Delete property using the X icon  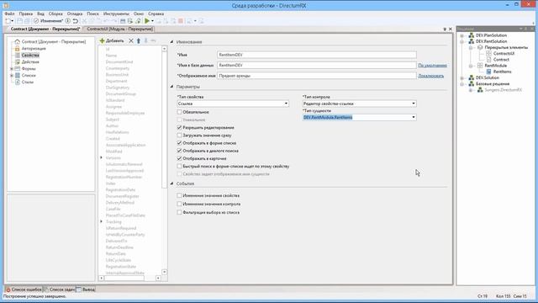click(x=131, y=40)
